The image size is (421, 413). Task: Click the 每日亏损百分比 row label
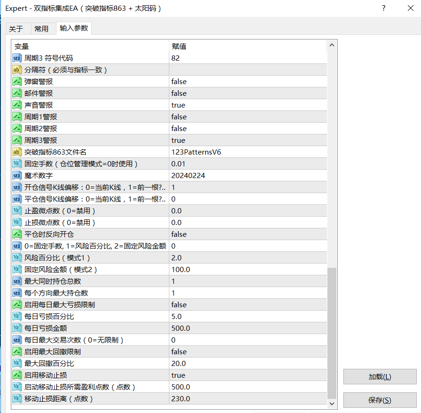tap(49, 317)
